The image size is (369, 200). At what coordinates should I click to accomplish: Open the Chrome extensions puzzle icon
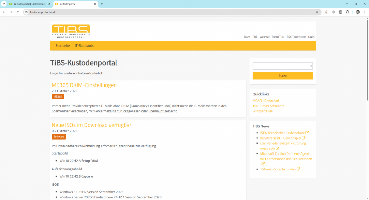coord(347,12)
